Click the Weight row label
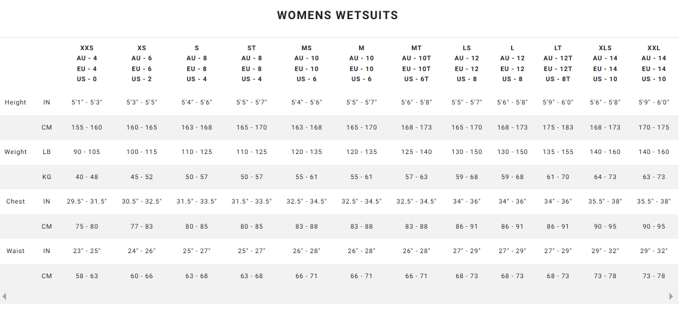The width and height of the screenshot is (682, 311). pos(16,152)
